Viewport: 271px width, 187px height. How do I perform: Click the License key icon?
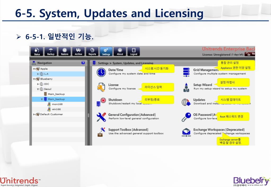click(x=101, y=87)
